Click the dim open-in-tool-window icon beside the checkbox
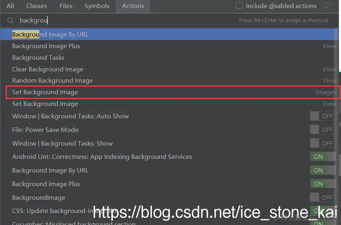Screen dimensions: 341x225 point(328,6)
